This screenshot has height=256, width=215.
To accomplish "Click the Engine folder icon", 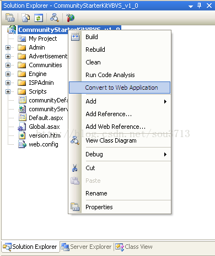I will click(x=22, y=74).
